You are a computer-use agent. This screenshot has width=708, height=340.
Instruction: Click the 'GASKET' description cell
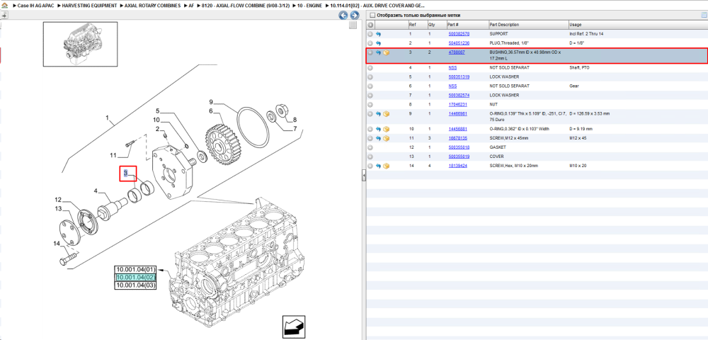point(498,147)
